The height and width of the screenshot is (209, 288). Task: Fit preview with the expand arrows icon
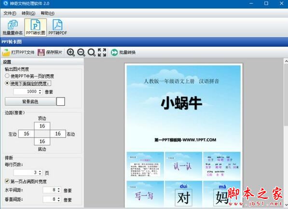pyautogui.click(x=102, y=53)
